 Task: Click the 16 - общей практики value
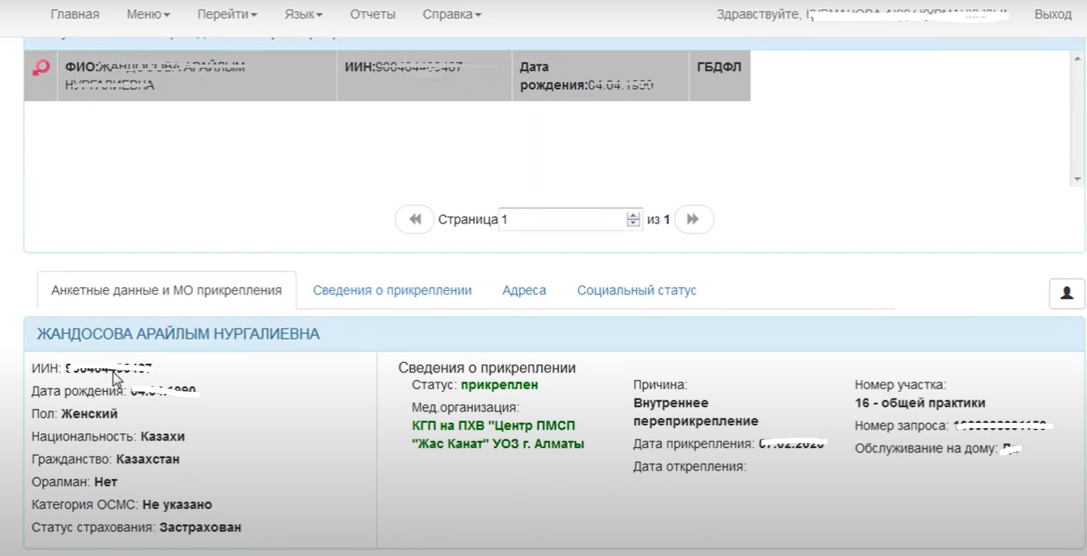click(920, 403)
